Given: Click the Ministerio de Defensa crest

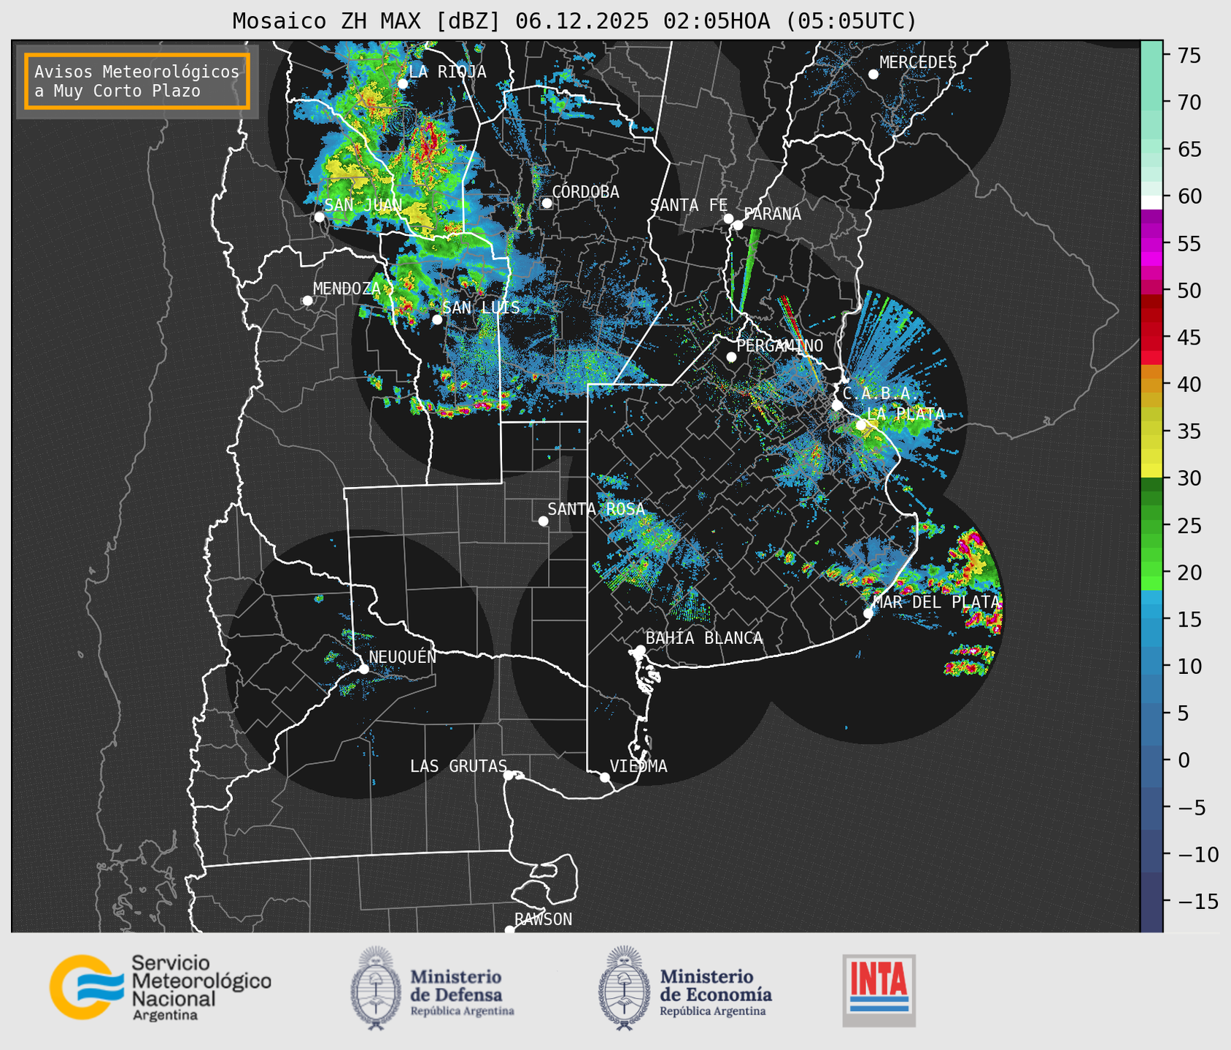Looking at the screenshot, I should [376, 988].
